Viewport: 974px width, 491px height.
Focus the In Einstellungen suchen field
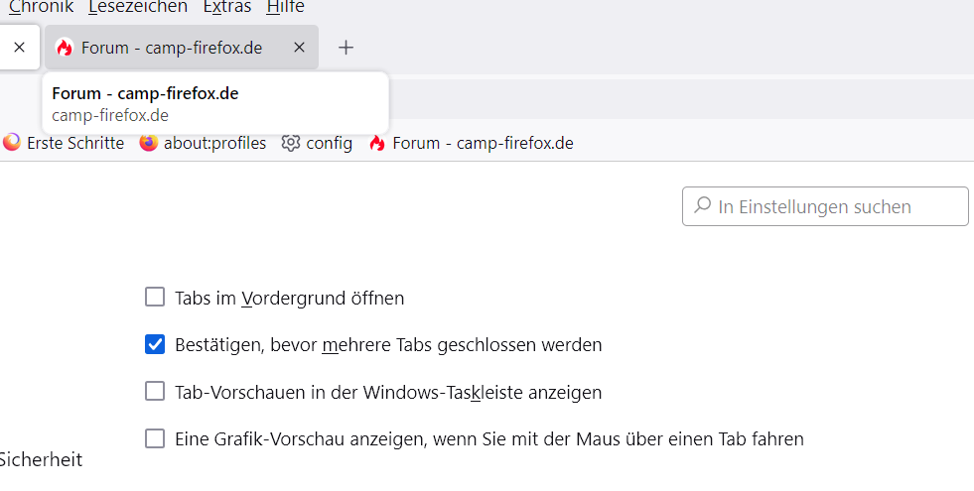click(x=834, y=206)
